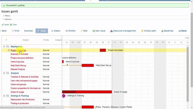Image resolution: width=193 pixels, height=109 pixels.
Task: Select the Project templates Gantt bar
Action: coord(103,50)
